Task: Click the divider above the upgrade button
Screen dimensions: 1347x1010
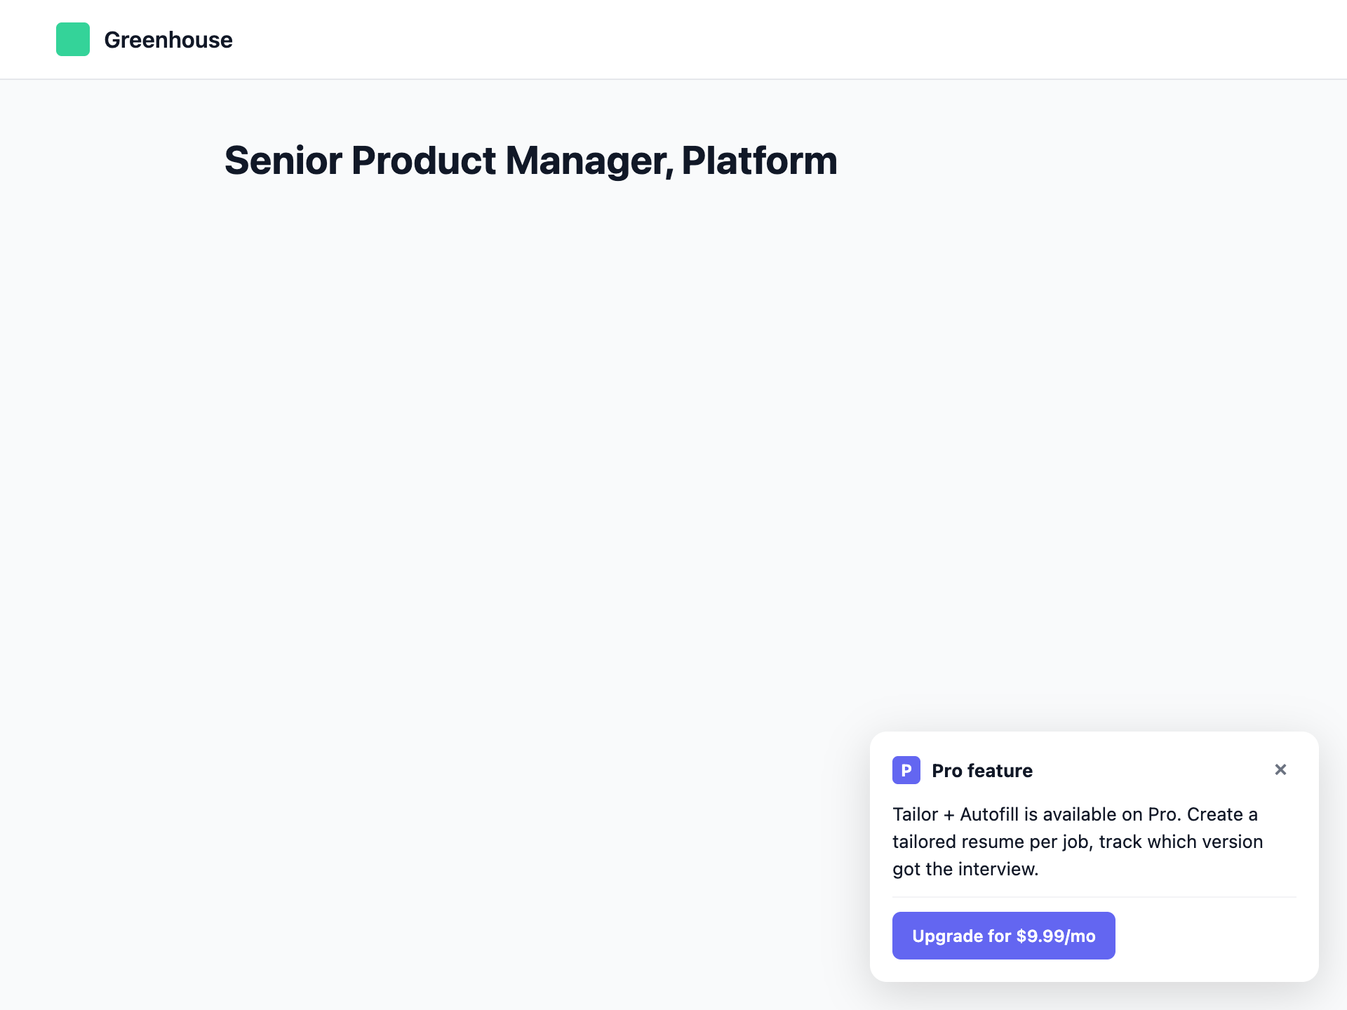Action: (1094, 898)
